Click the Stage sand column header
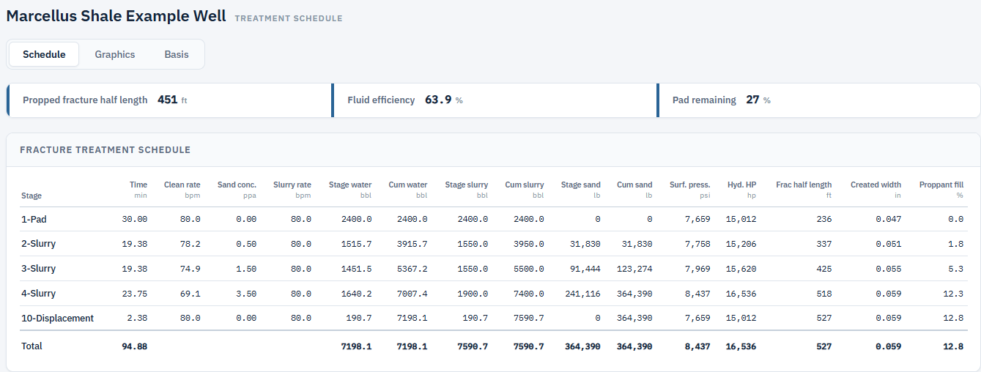The width and height of the screenshot is (981, 372). [580, 190]
